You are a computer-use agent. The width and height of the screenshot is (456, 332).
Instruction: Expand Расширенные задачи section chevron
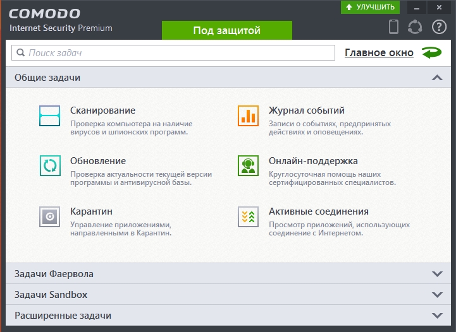[437, 316]
